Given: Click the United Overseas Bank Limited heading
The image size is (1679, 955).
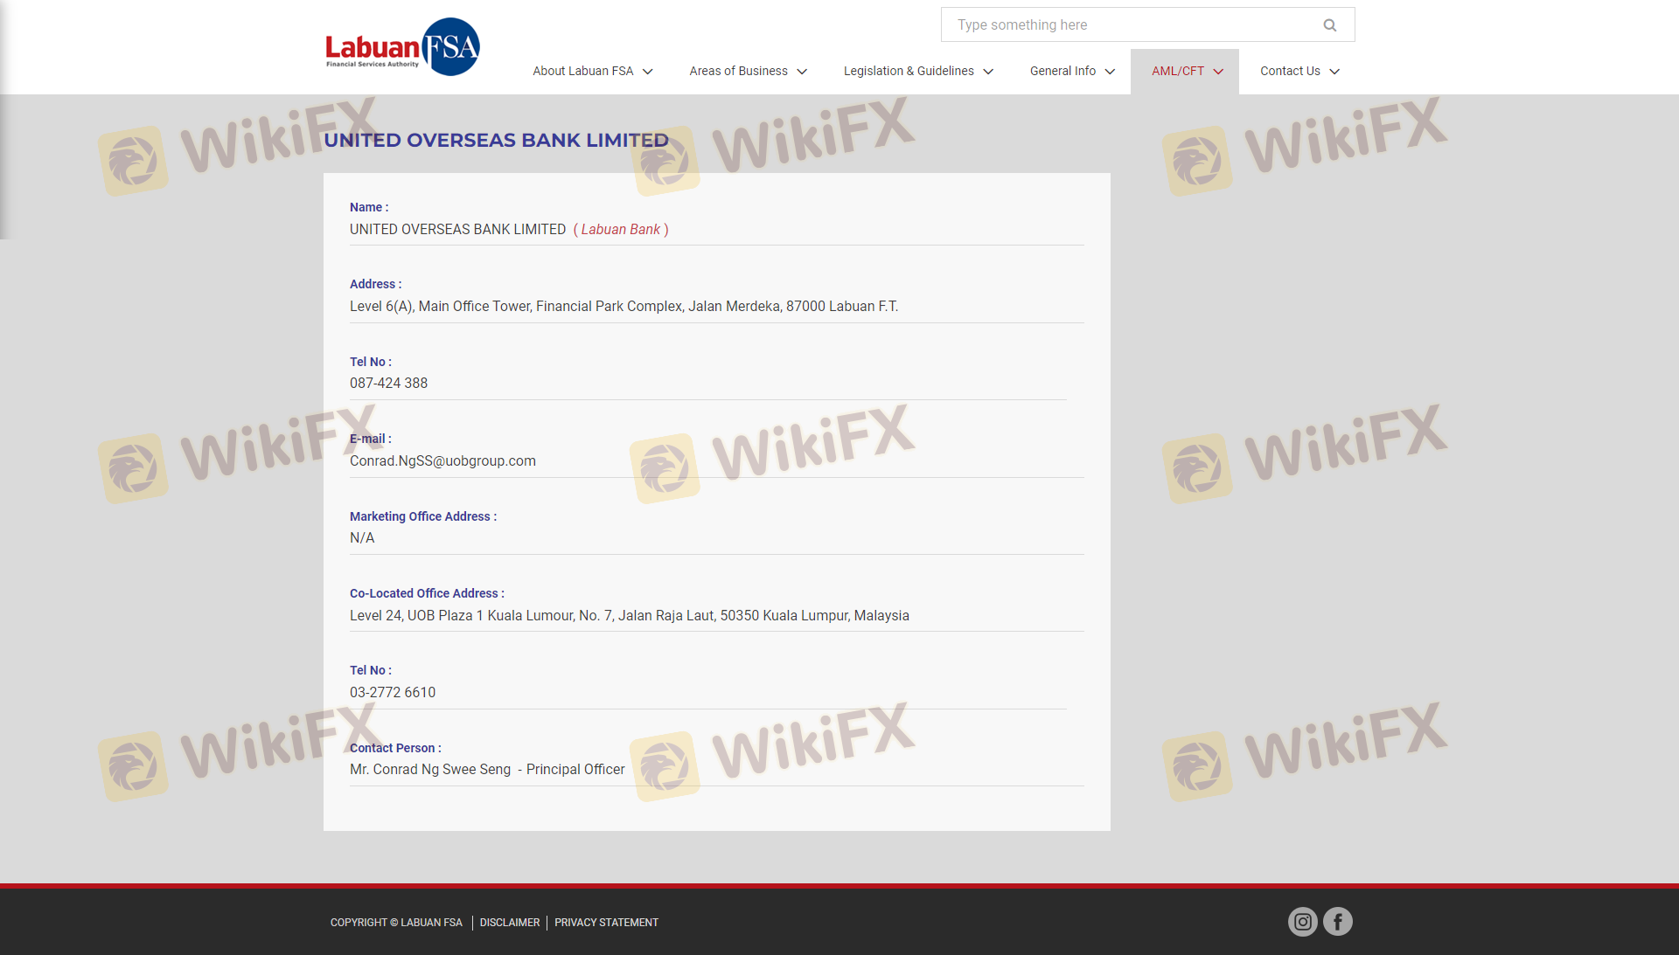Looking at the screenshot, I should point(496,141).
